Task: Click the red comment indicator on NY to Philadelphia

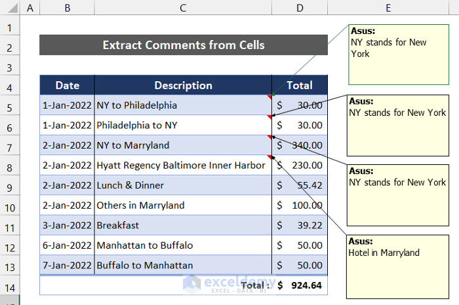Action: pyautogui.click(x=269, y=97)
